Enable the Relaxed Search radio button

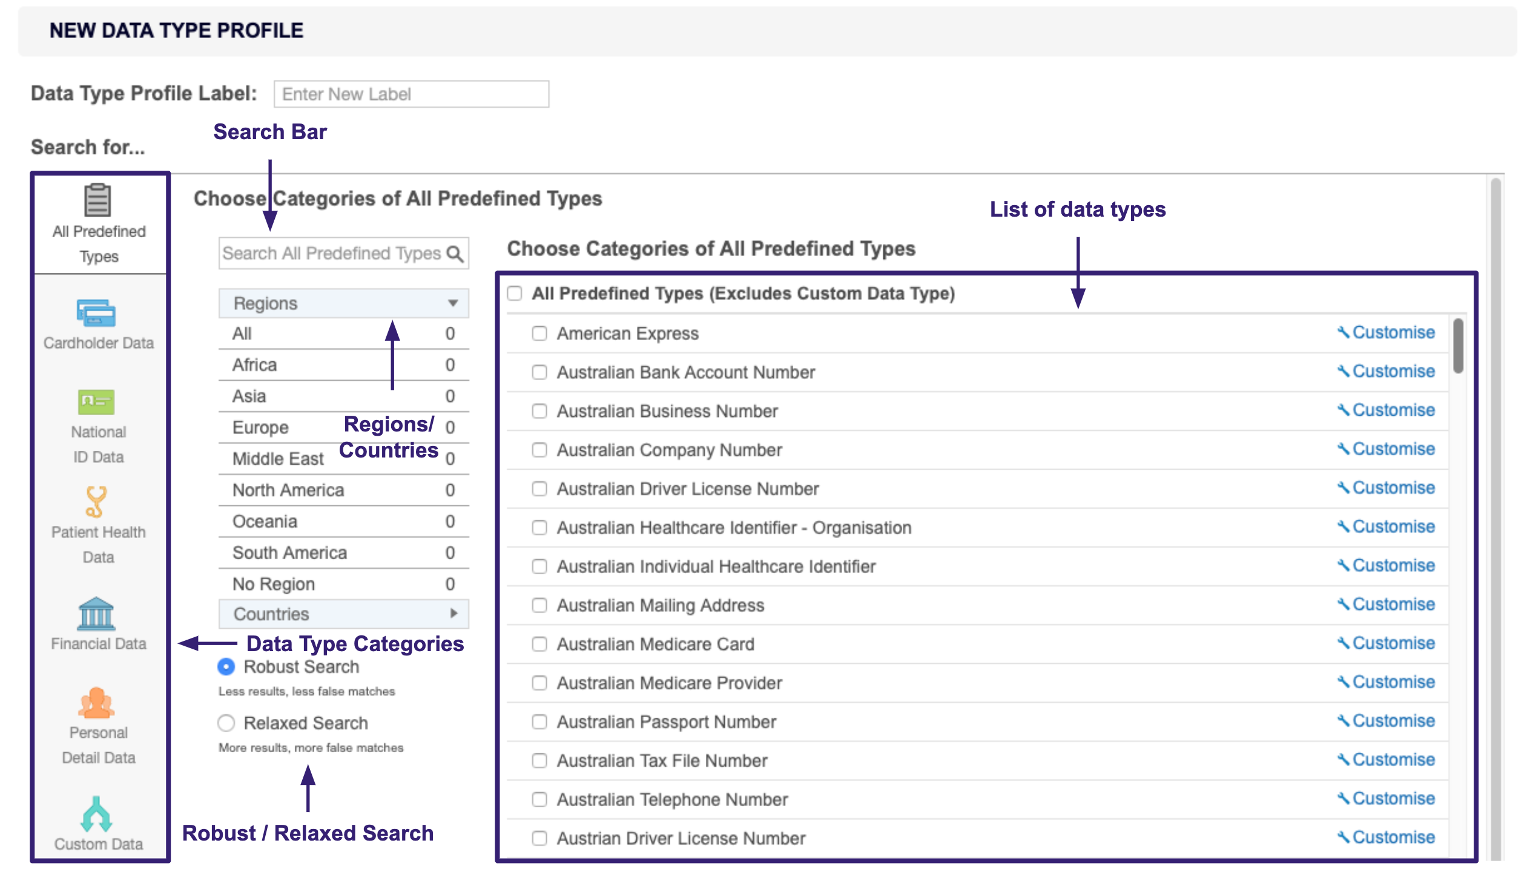pos(226,723)
